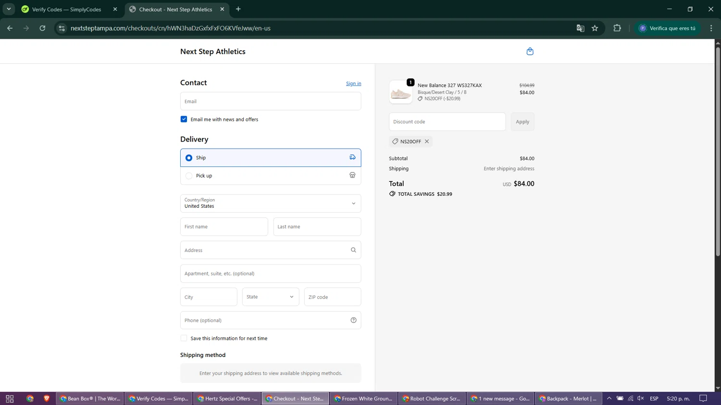Click the Next Step Athletics store title

point(212,51)
